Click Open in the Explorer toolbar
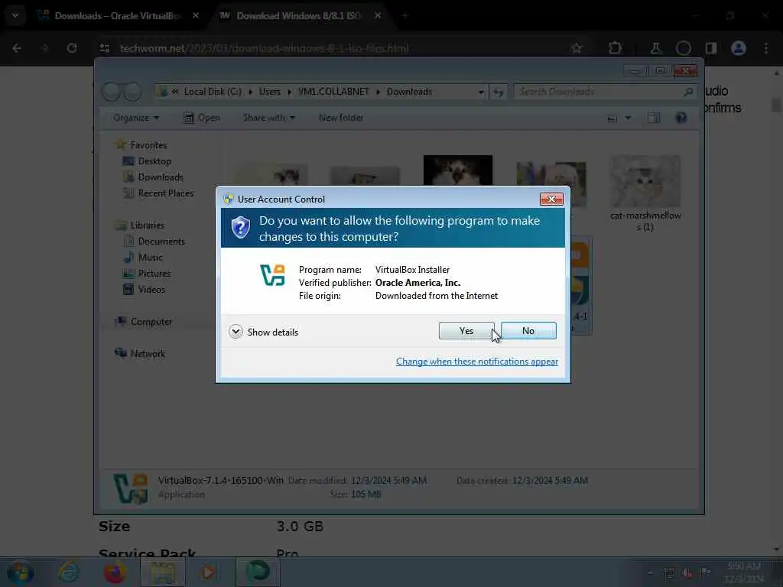The height and width of the screenshot is (587, 783). (x=202, y=118)
